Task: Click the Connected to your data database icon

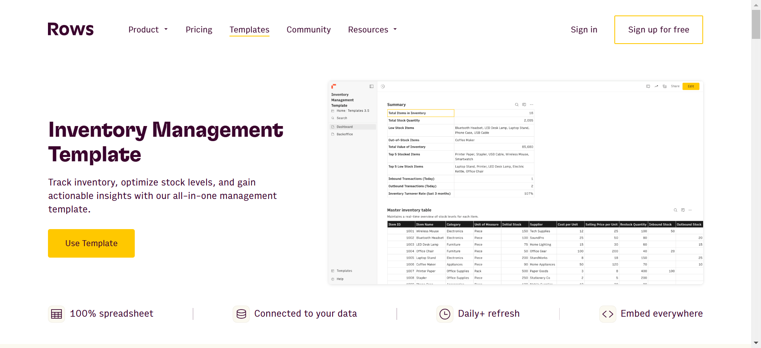Action: (x=241, y=314)
